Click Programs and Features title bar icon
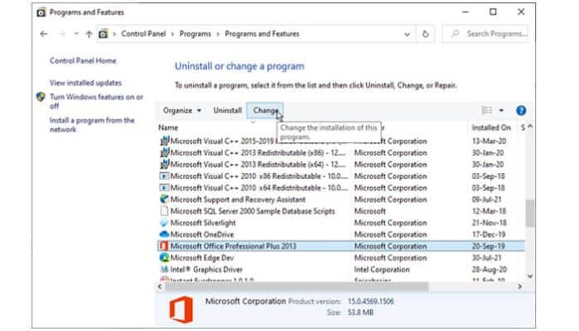Screen dimensions: 579x331 [41, 12]
